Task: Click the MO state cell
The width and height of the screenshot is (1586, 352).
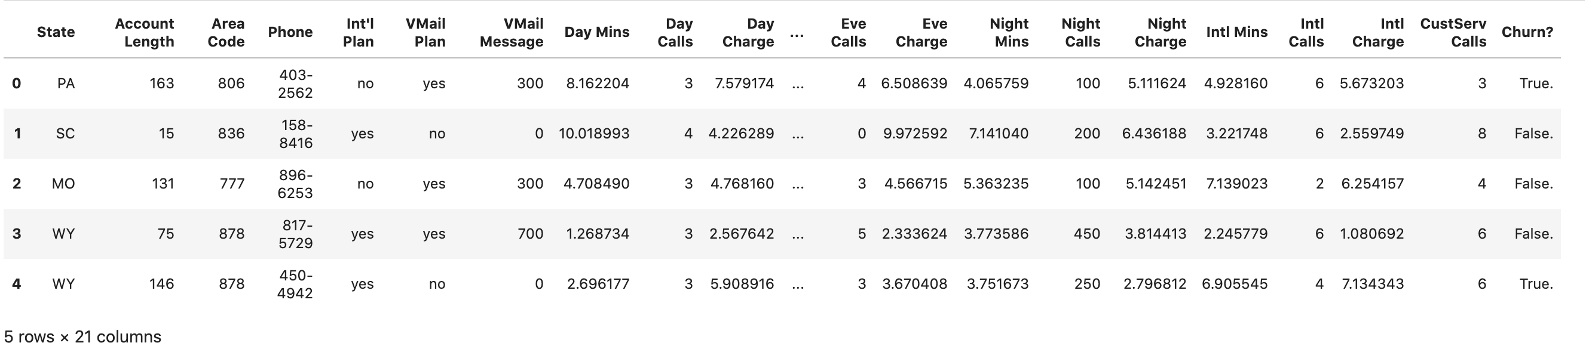Action: (x=63, y=184)
